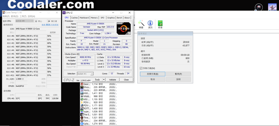Click the Tools button in CPU-Z
Image resolution: width=279 pixels, height=126 pixels.
(97, 80)
